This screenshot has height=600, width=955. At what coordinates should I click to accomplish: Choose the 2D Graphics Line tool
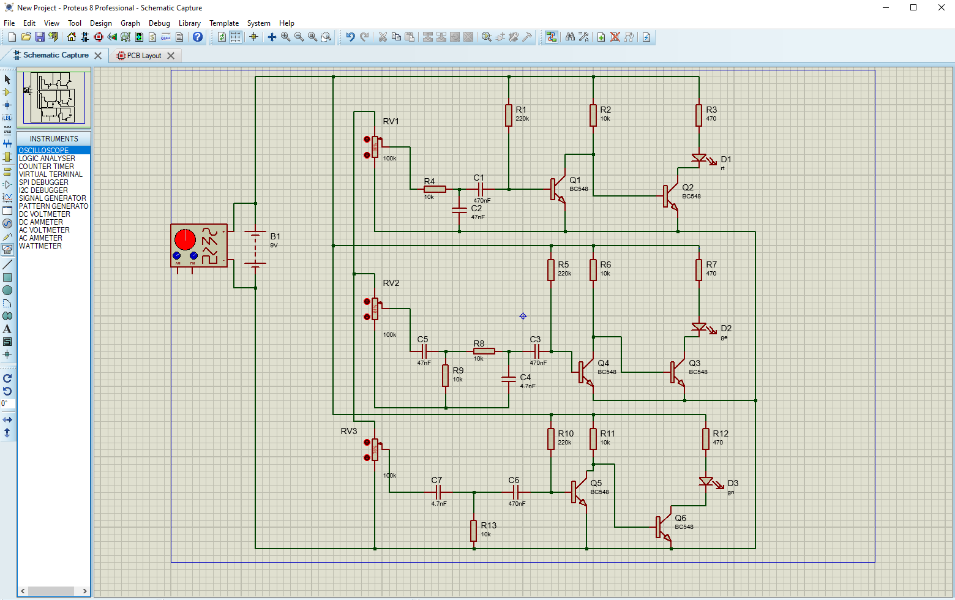point(7,264)
